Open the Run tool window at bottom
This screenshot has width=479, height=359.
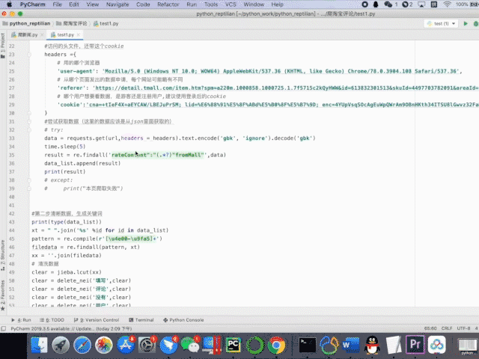tap(23, 319)
